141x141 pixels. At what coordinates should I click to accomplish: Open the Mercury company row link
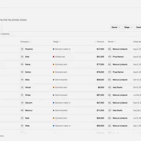pyautogui.click(x=29, y=110)
